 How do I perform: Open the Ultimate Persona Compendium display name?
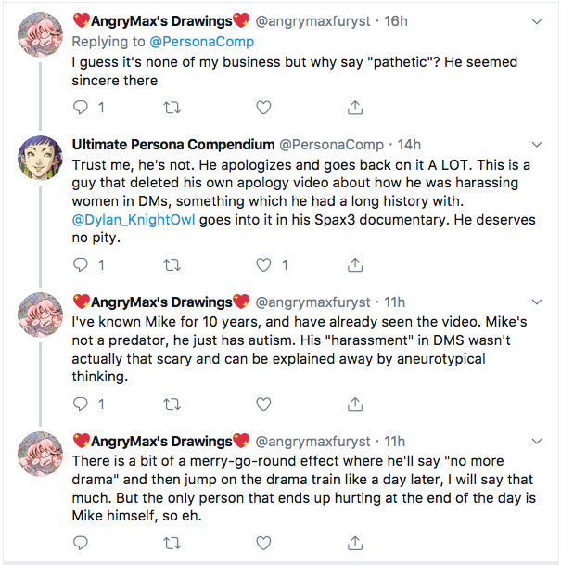coord(172,145)
